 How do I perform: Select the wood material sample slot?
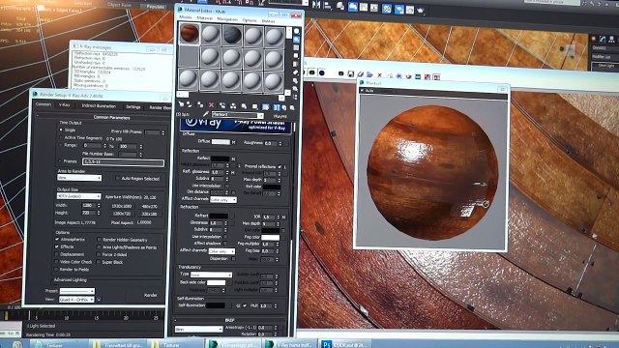tap(190, 34)
